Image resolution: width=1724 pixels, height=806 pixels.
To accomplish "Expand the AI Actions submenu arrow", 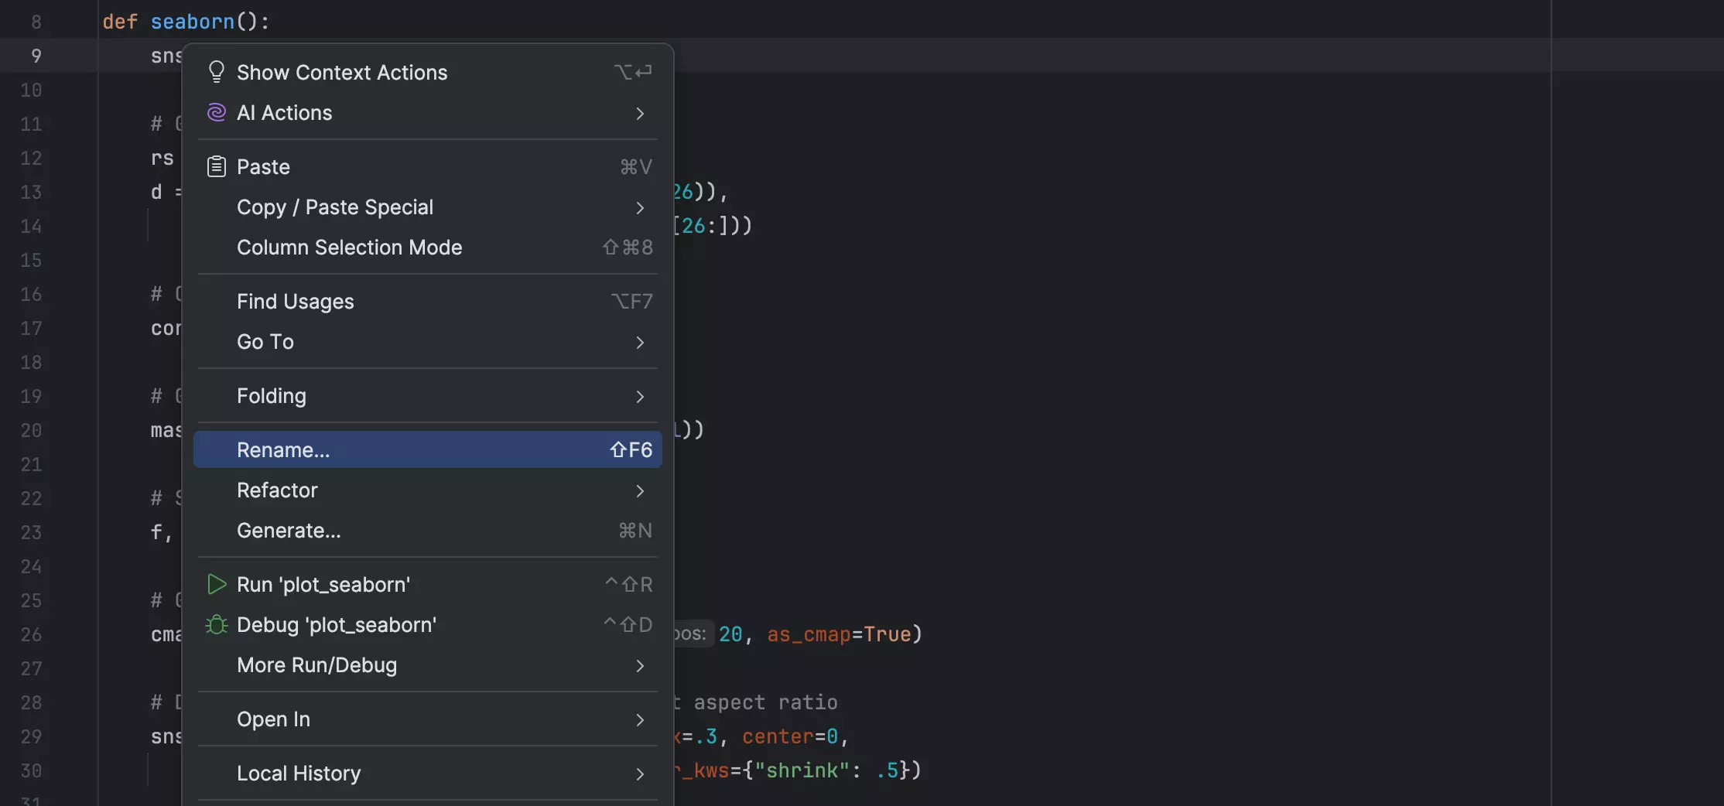I will click(640, 114).
